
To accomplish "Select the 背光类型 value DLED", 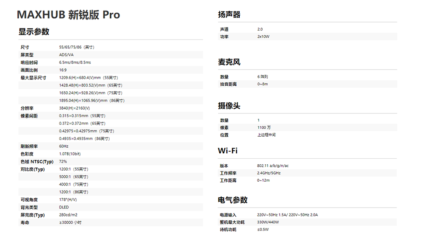I will point(64,208).
